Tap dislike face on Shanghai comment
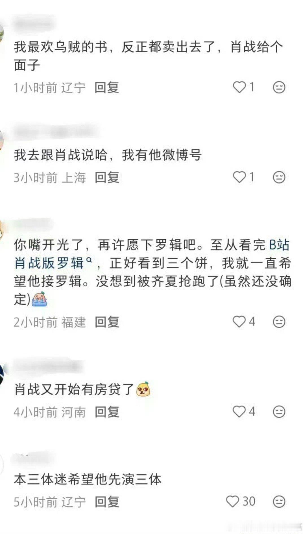This screenshot has height=534, width=305. (x=279, y=177)
